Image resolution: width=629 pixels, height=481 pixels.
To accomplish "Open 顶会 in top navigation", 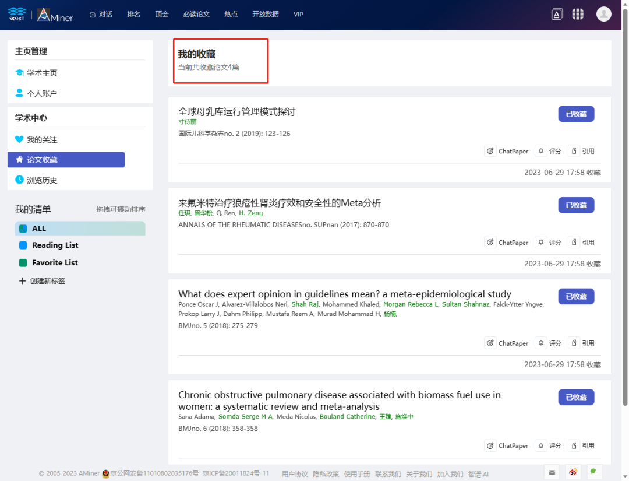I will (162, 15).
